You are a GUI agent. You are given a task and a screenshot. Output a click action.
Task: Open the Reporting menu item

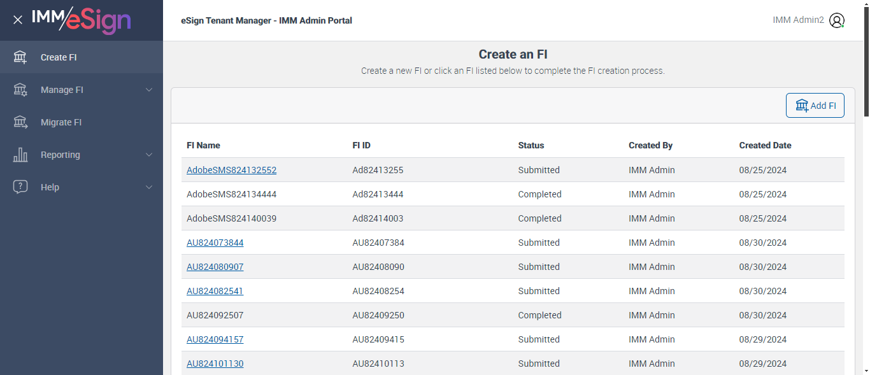tap(82, 155)
